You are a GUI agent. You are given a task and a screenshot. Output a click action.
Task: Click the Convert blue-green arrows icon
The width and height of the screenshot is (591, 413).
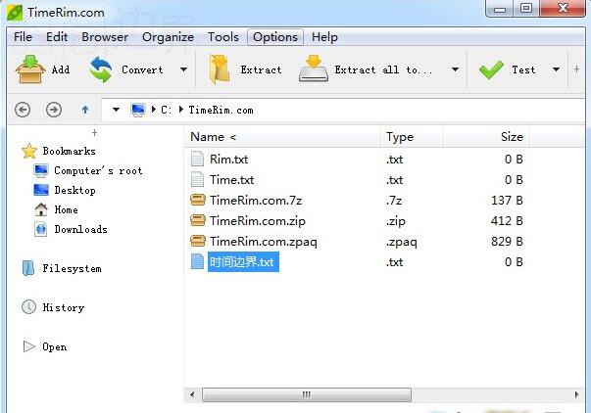tap(101, 69)
